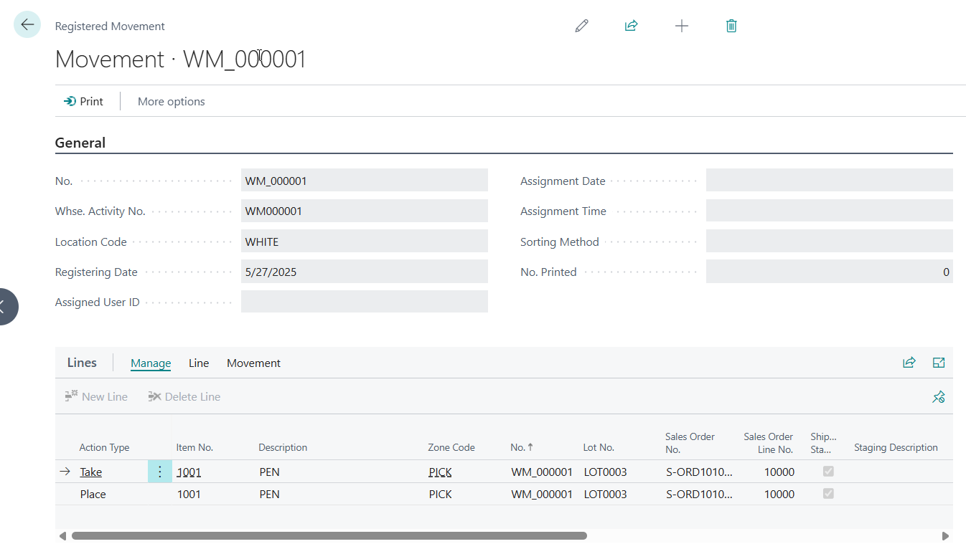Open the Movement menu in Lines
The height and width of the screenshot is (549, 966).
(x=253, y=363)
